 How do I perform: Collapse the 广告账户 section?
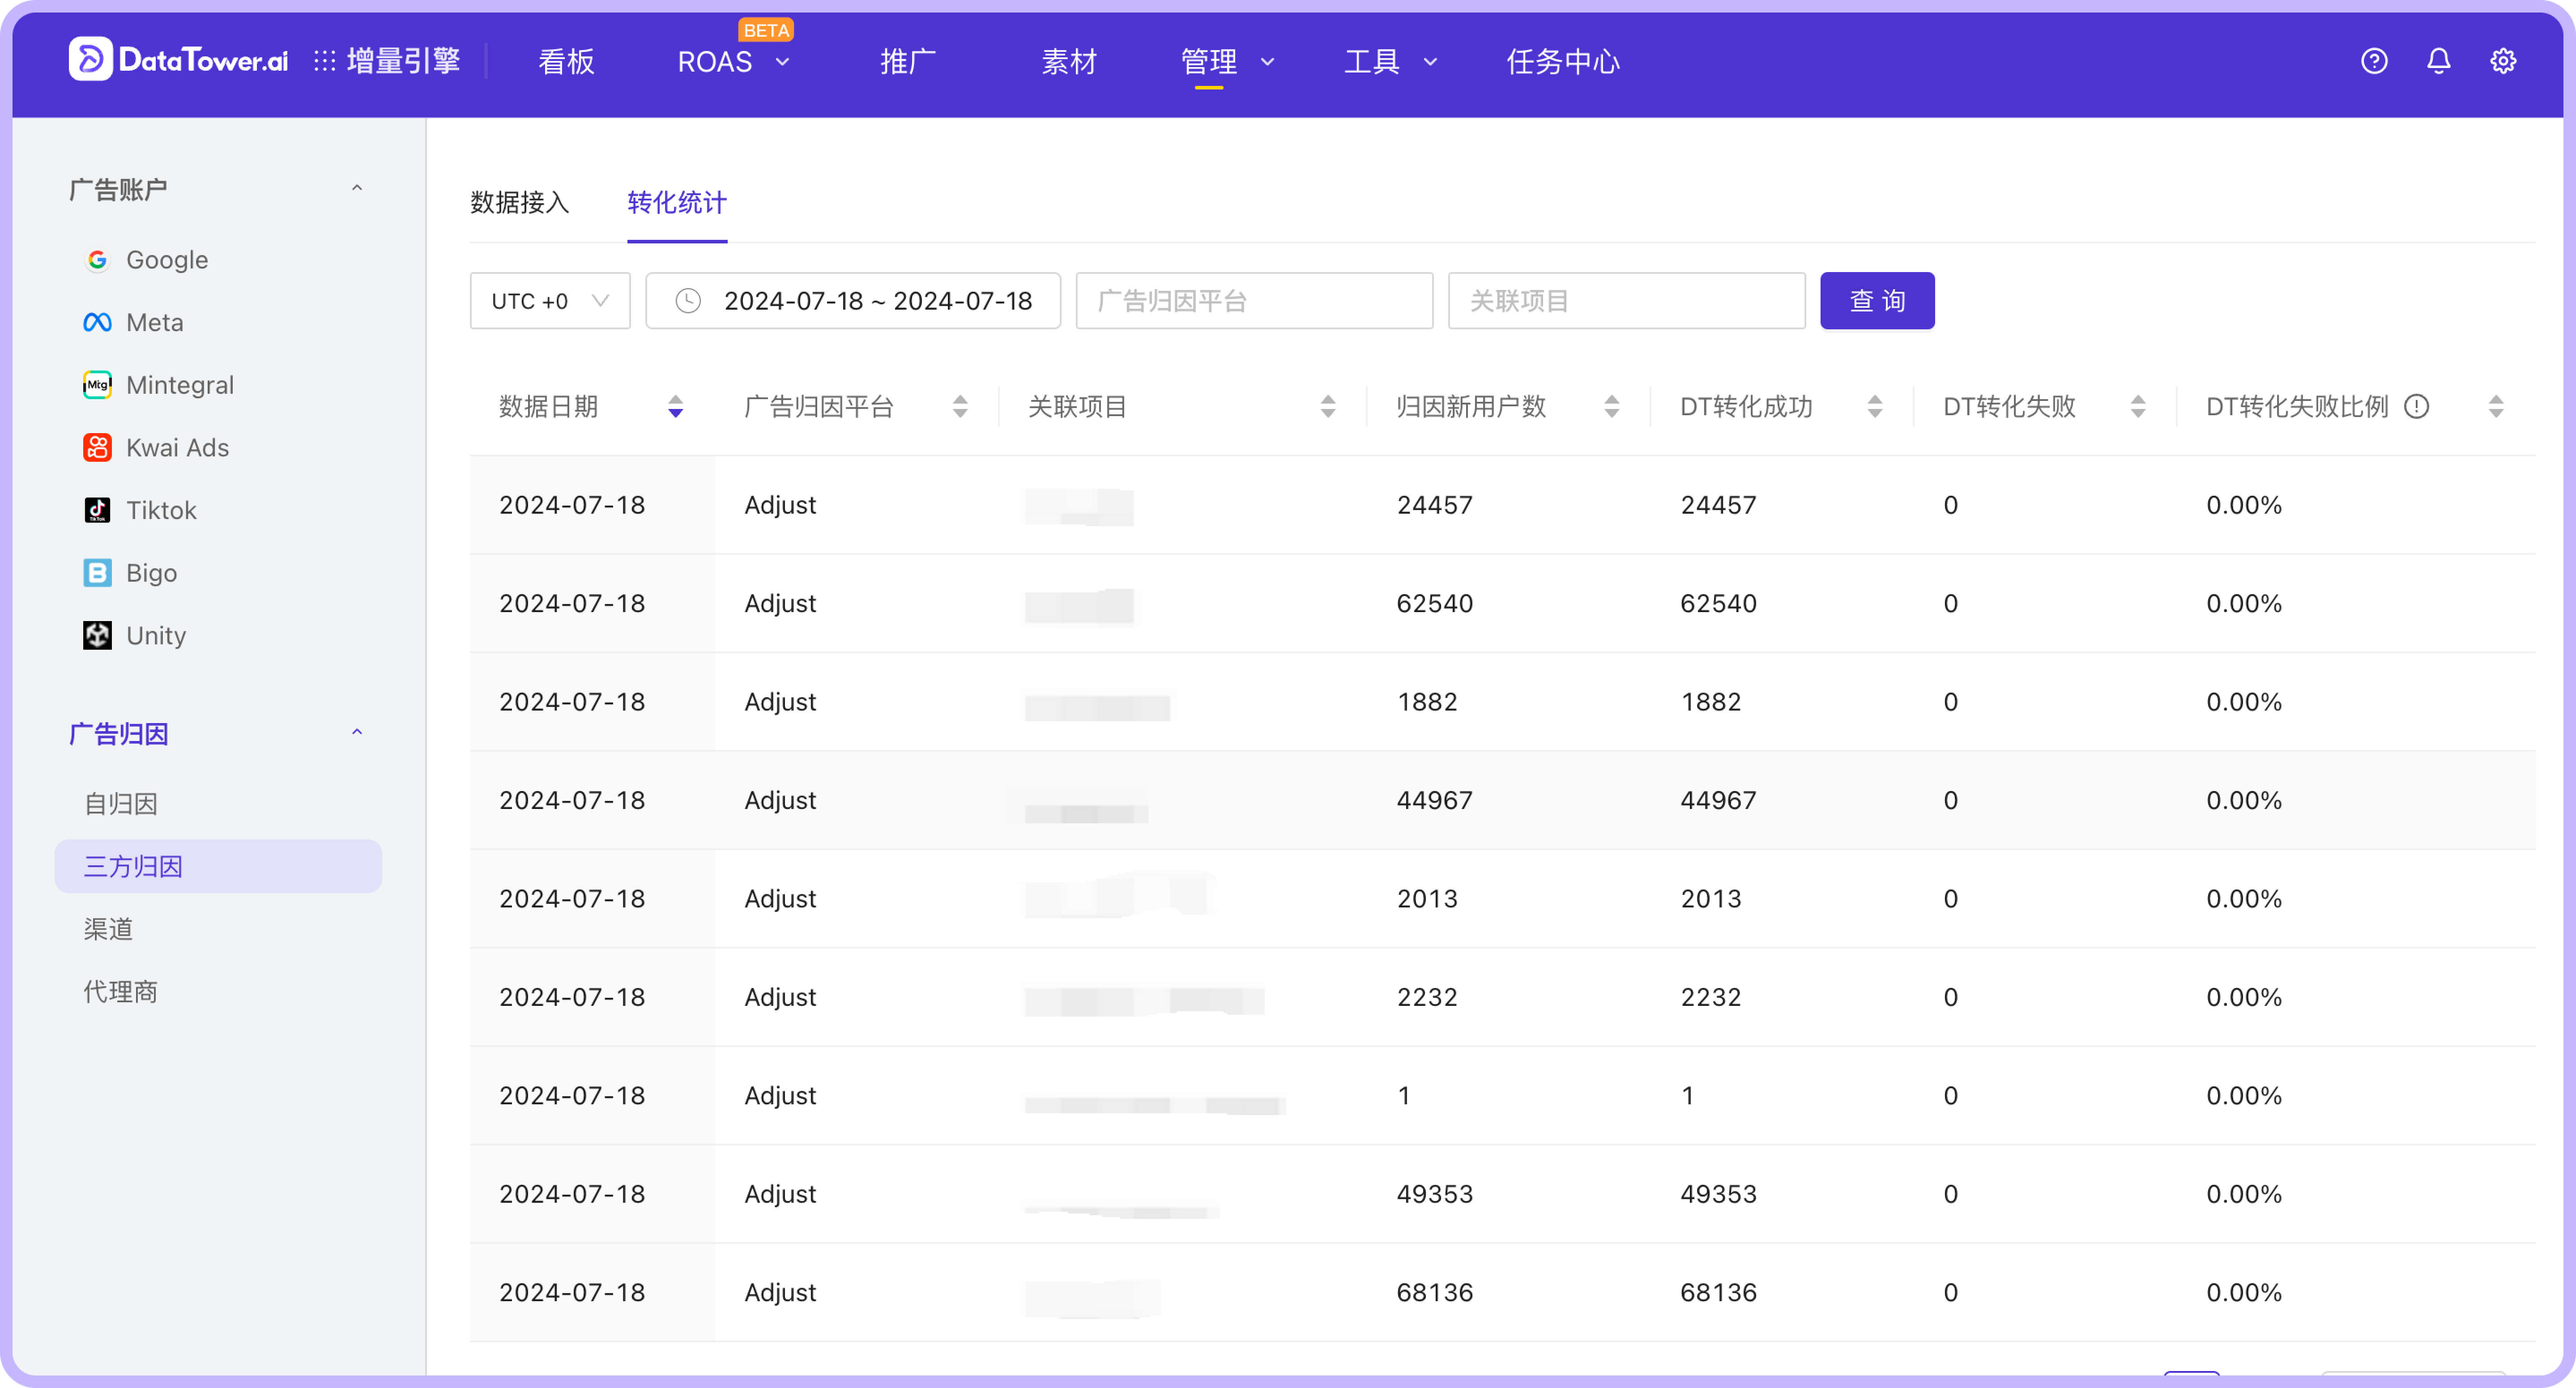pyautogui.click(x=357, y=188)
